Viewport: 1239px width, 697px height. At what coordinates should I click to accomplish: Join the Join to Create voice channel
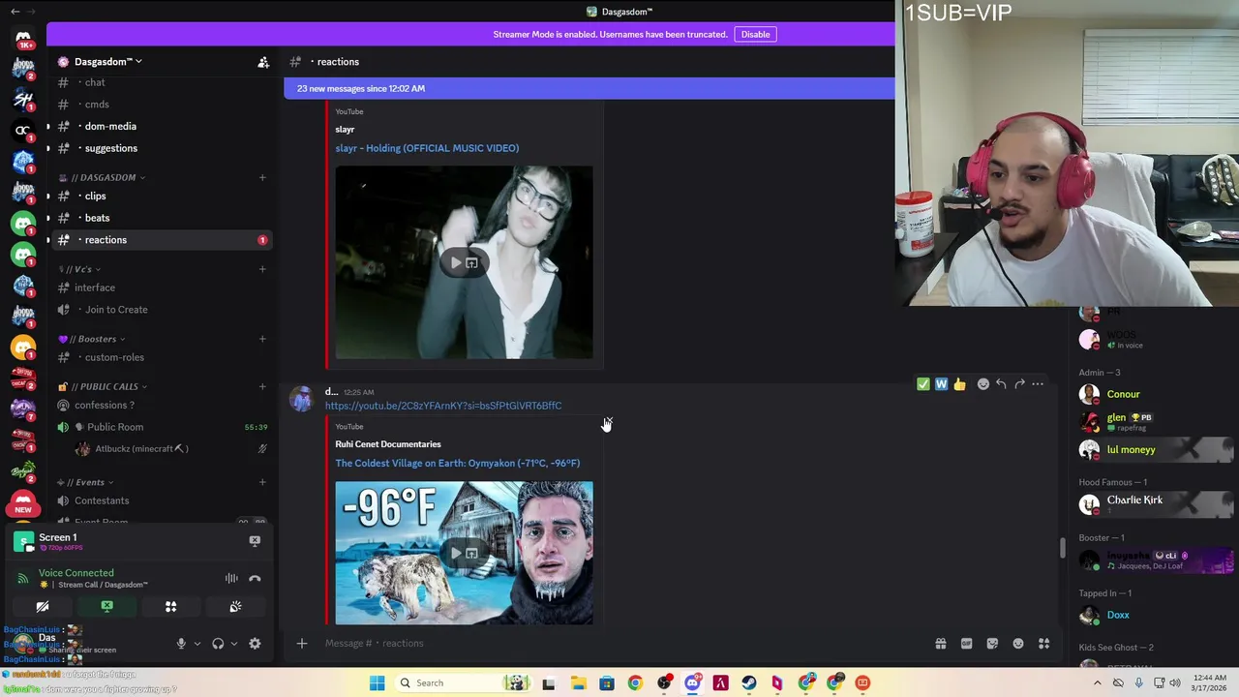tap(162, 310)
